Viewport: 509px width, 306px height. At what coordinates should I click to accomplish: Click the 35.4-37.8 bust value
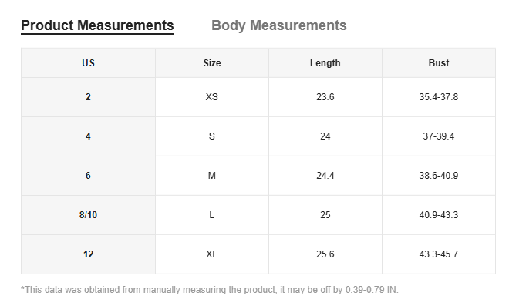click(439, 97)
